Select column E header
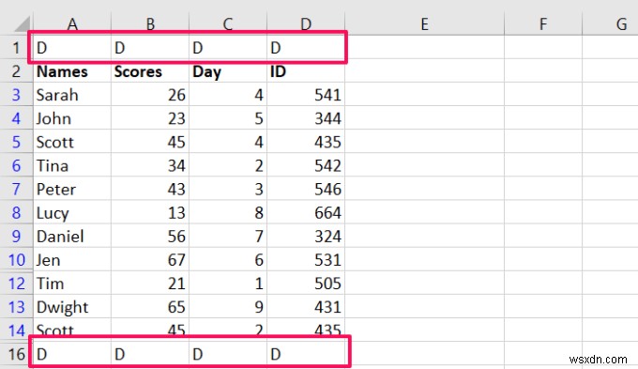The width and height of the screenshot is (638, 369). 424,23
